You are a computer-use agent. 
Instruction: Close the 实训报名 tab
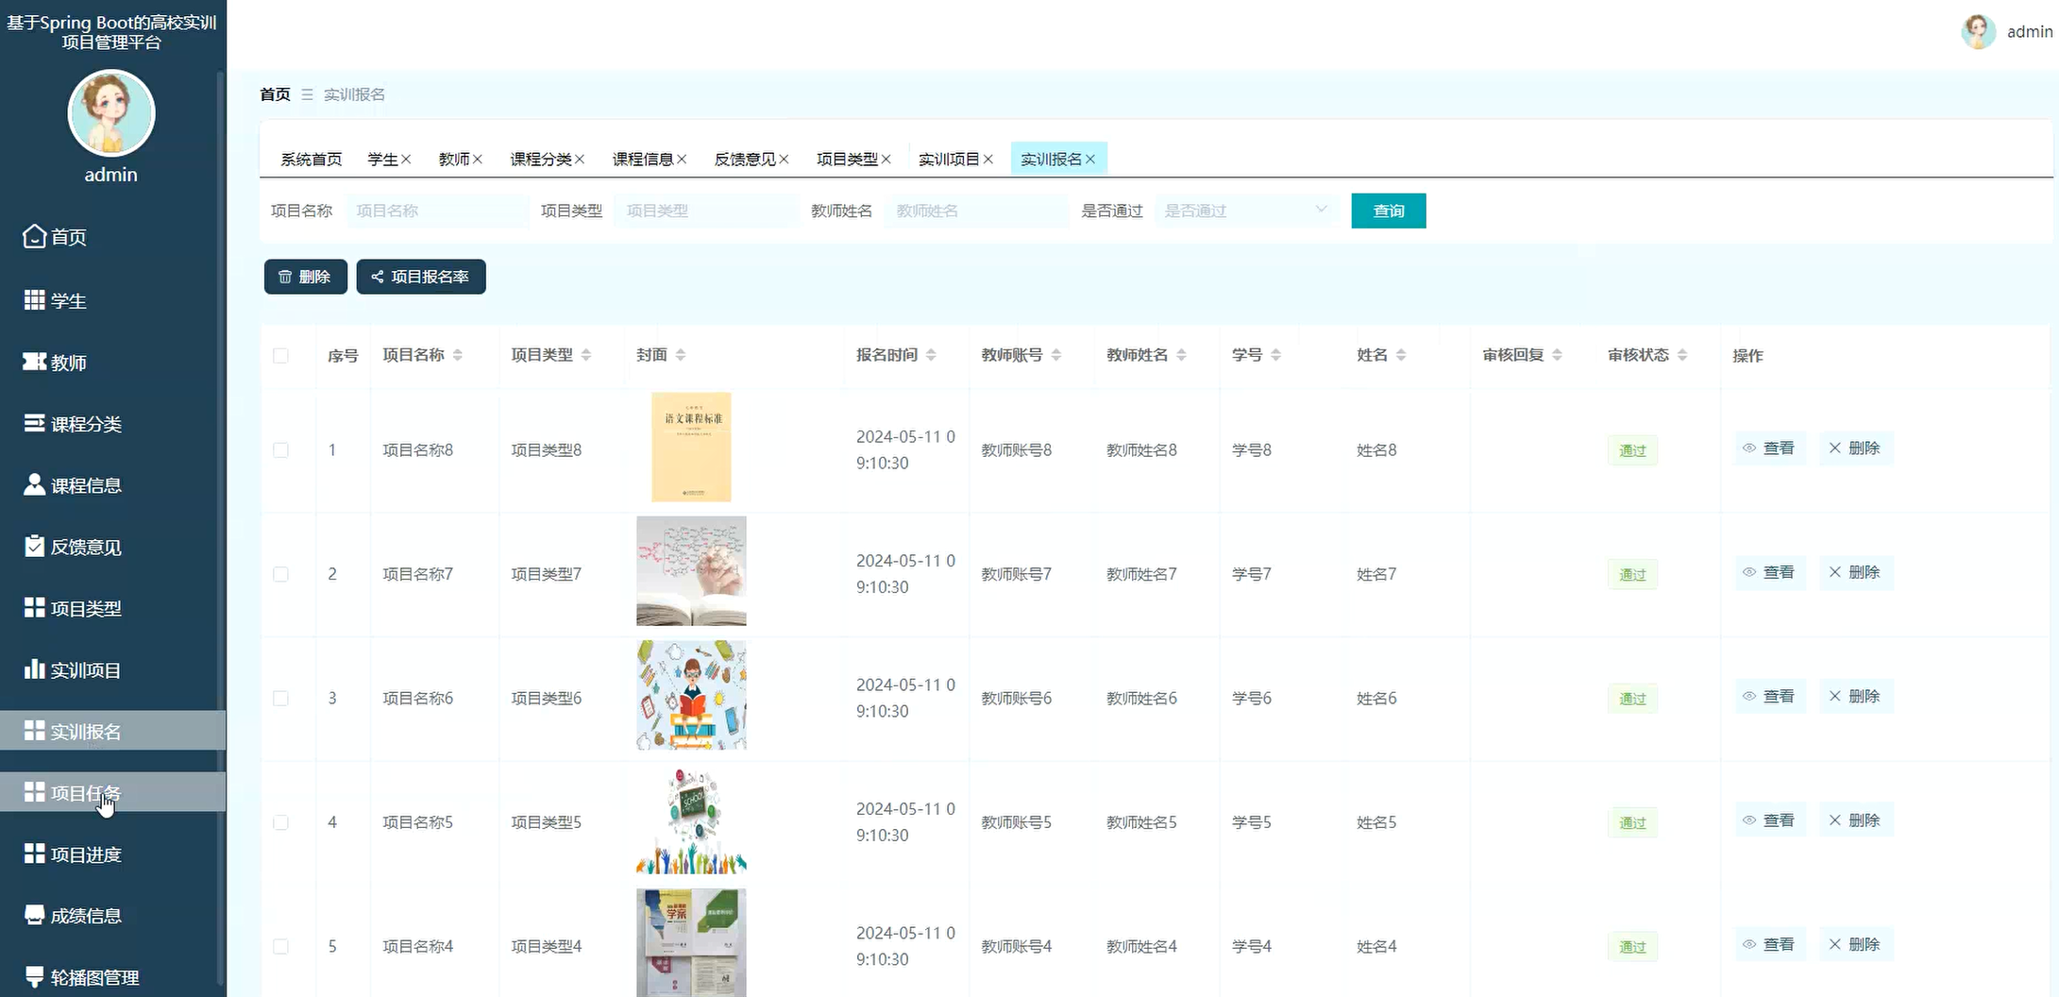[1090, 160]
